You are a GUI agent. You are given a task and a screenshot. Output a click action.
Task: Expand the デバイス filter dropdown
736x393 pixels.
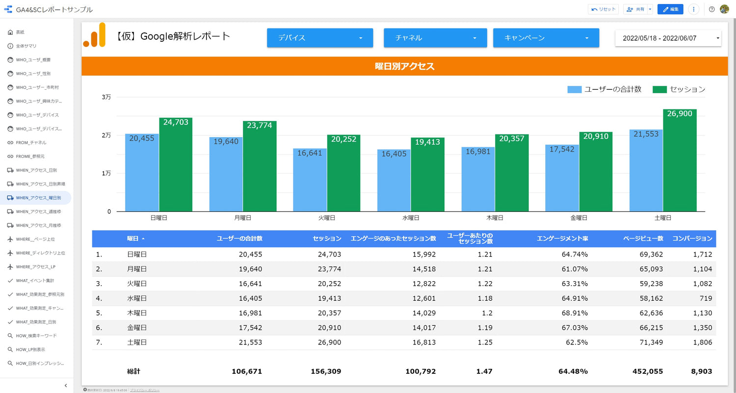point(320,38)
